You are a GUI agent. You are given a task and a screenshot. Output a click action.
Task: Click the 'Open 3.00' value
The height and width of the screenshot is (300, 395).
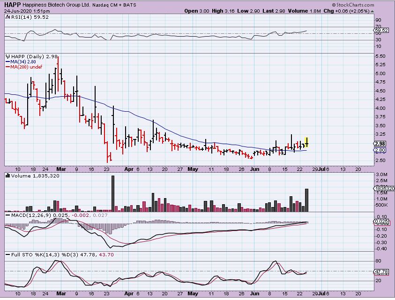[197, 11]
